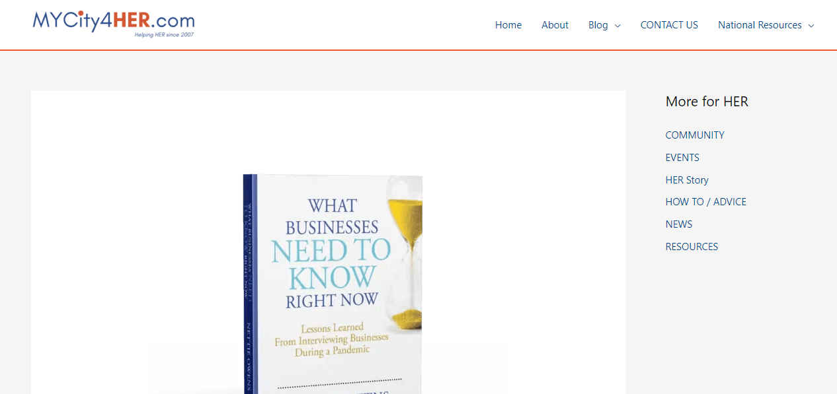The width and height of the screenshot is (837, 394).
Task: Click the blue book spine
Action: click(249, 284)
